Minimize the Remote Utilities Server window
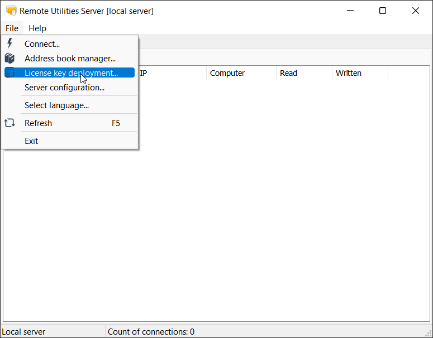The width and height of the screenshot is (433, 338). click(350, 11)
